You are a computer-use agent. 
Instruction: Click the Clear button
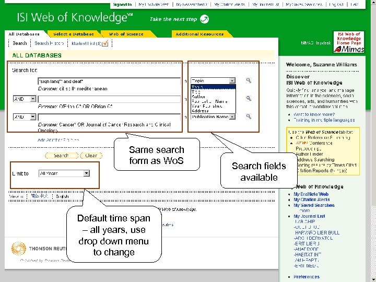click(91, 156)
